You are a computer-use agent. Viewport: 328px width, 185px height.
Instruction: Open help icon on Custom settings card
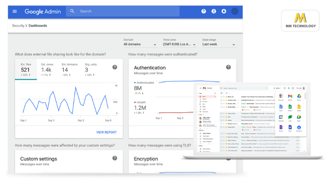point(115,158)
